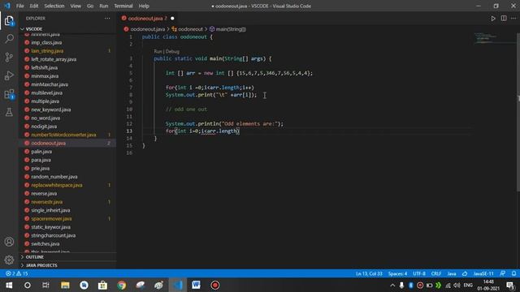This screenshot has height=292, width=520.
Task: Open the Selection menu
Action: coord(54,6)
